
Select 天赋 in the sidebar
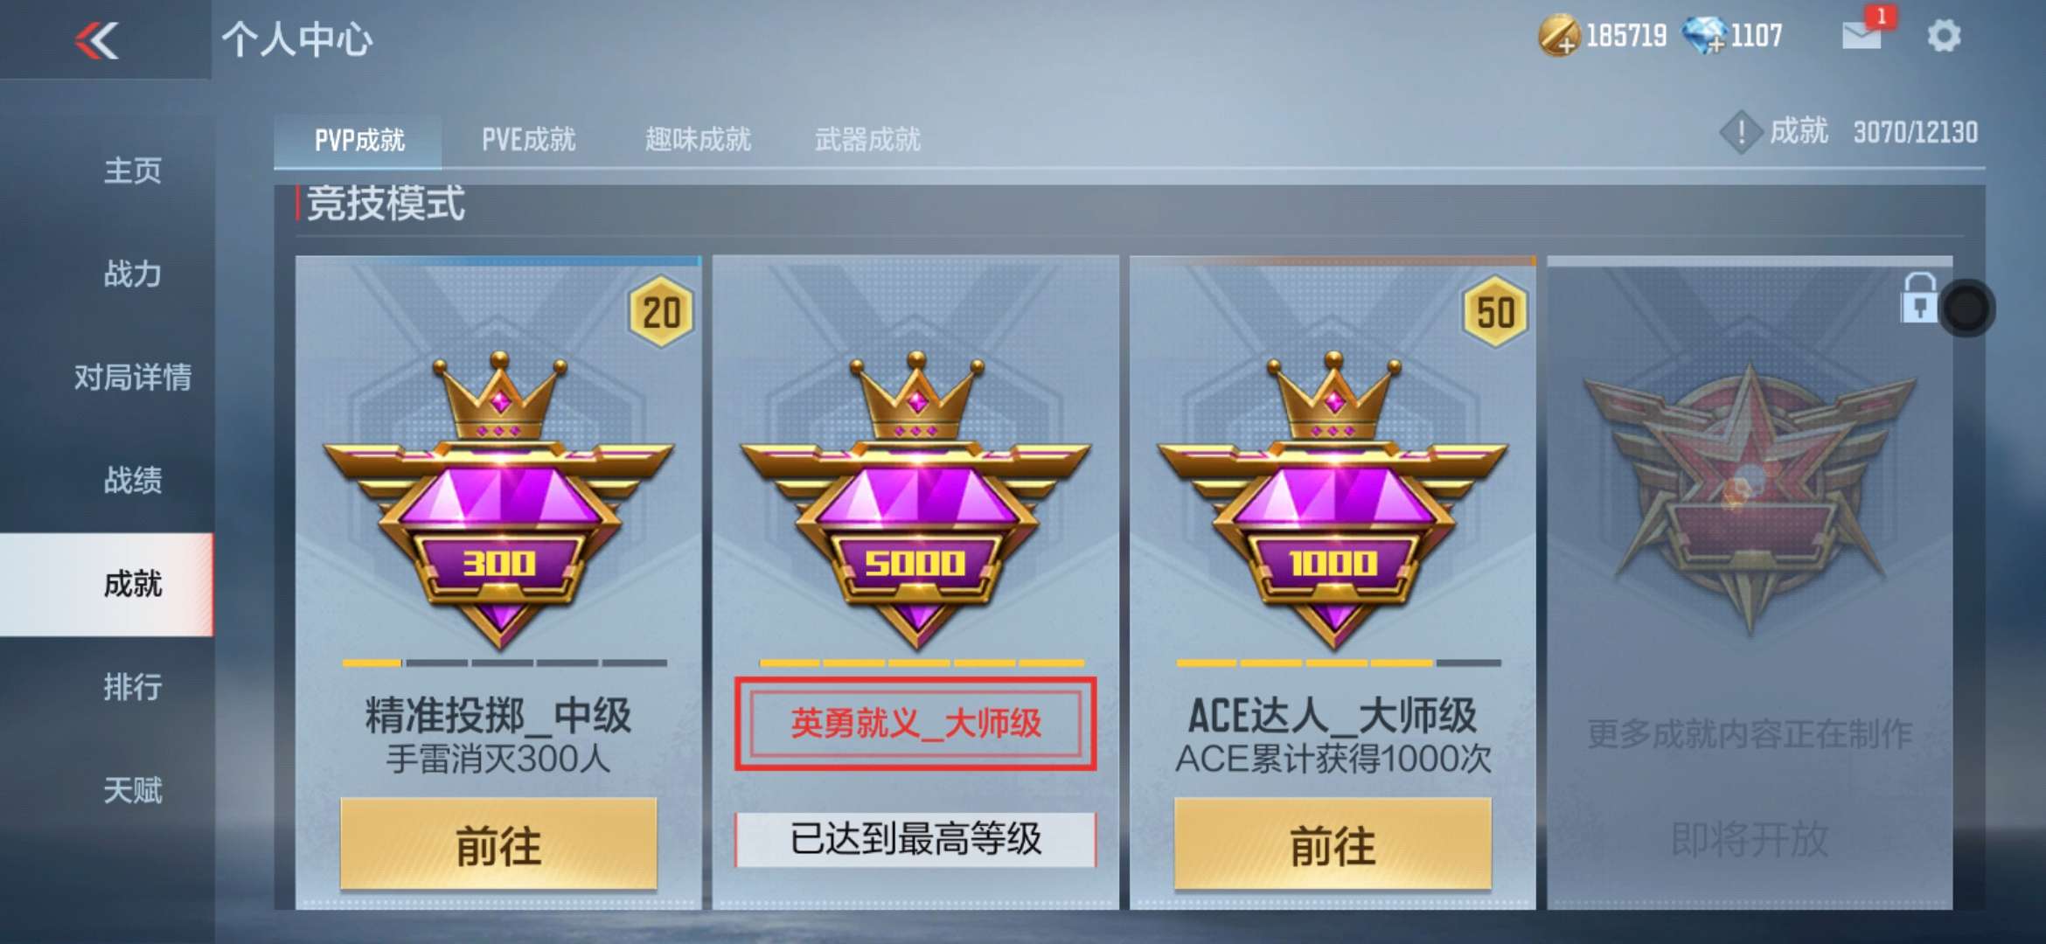pyautogui.click(x=132, y=790)
